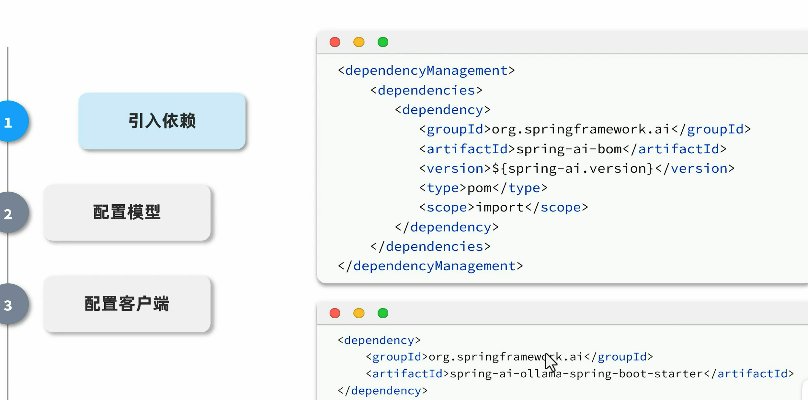Select the 配置客户端 step card
Viewport: 808px width, 400px height.
click(127, 304)
